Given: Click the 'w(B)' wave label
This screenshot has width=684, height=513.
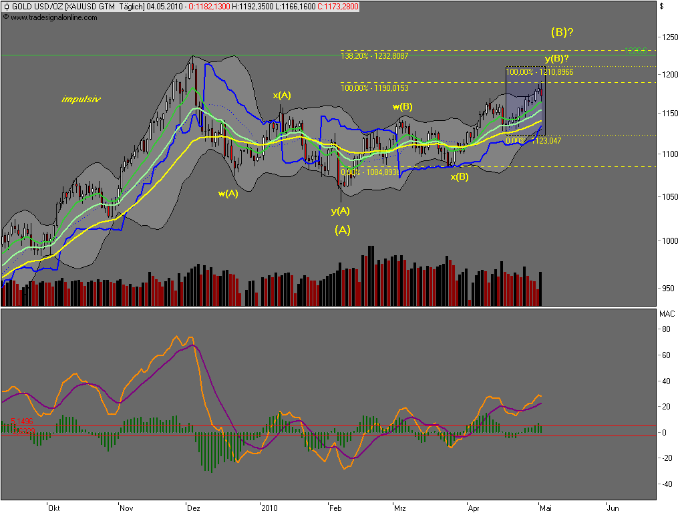Looking at the screenshot, I should (402, 106).
